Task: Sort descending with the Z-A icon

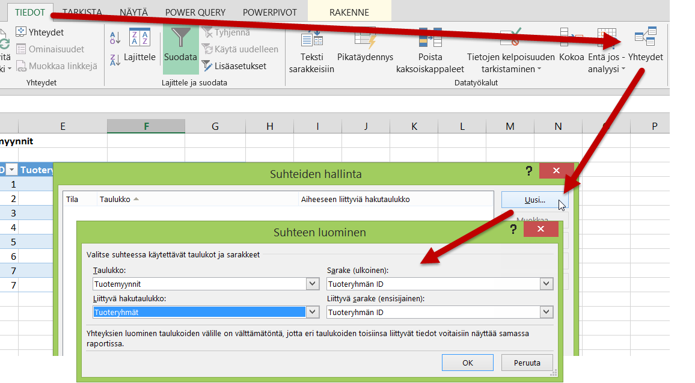Action: pos(115,60)
